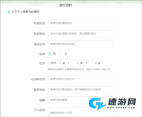
Task: Click the 生日 label
Action: click(43, 63)
